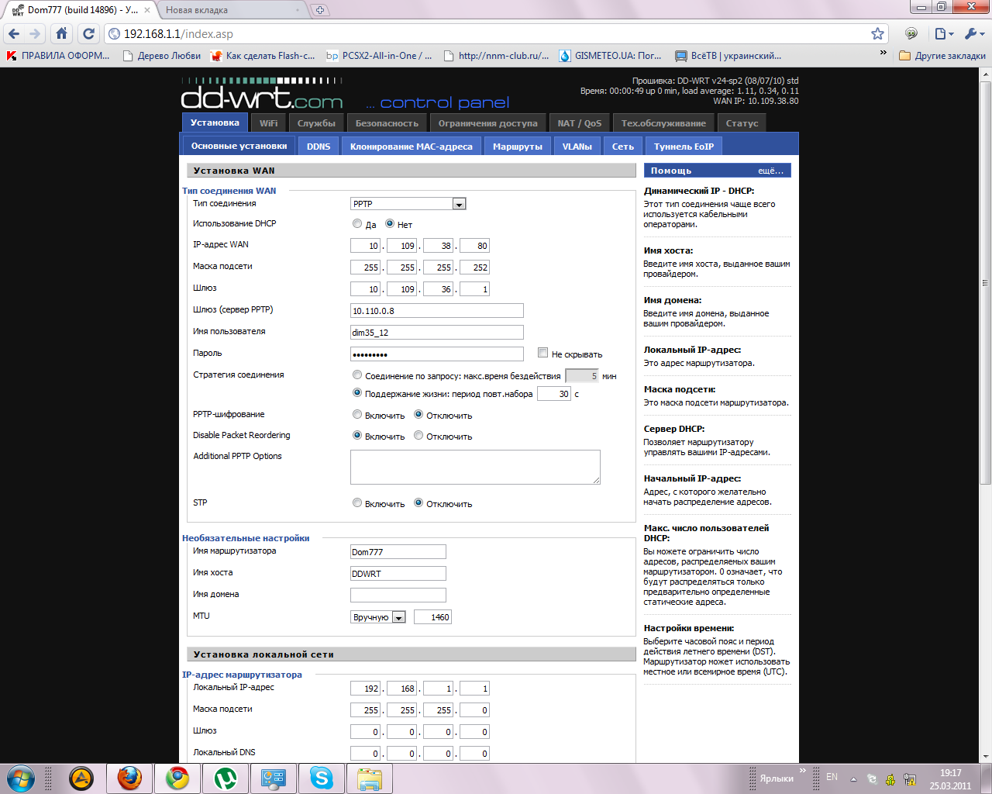Viewport: 992px width, 794px height.
Task: Select Отключить for PPTP-шифрование
Action: [x=418, y=414]
